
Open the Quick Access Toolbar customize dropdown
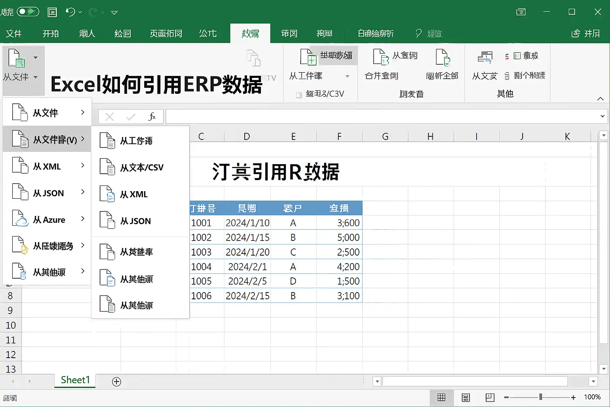[114, 13]
